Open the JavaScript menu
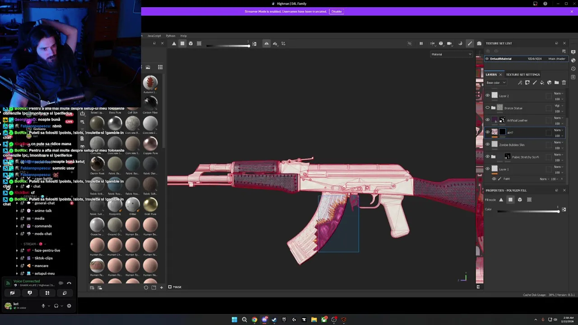578x325 pixels. (154, 36)
